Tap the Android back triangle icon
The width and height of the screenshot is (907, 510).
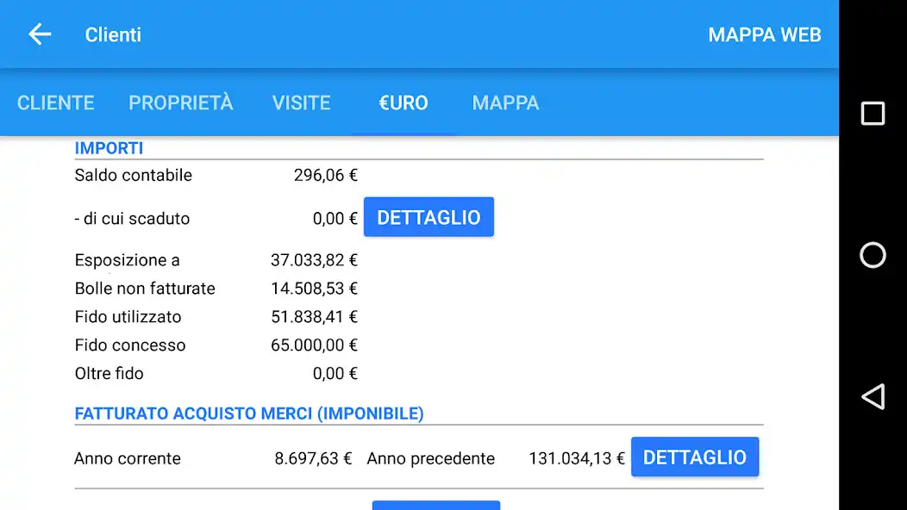pyautogui.click(x=873, y=396)
